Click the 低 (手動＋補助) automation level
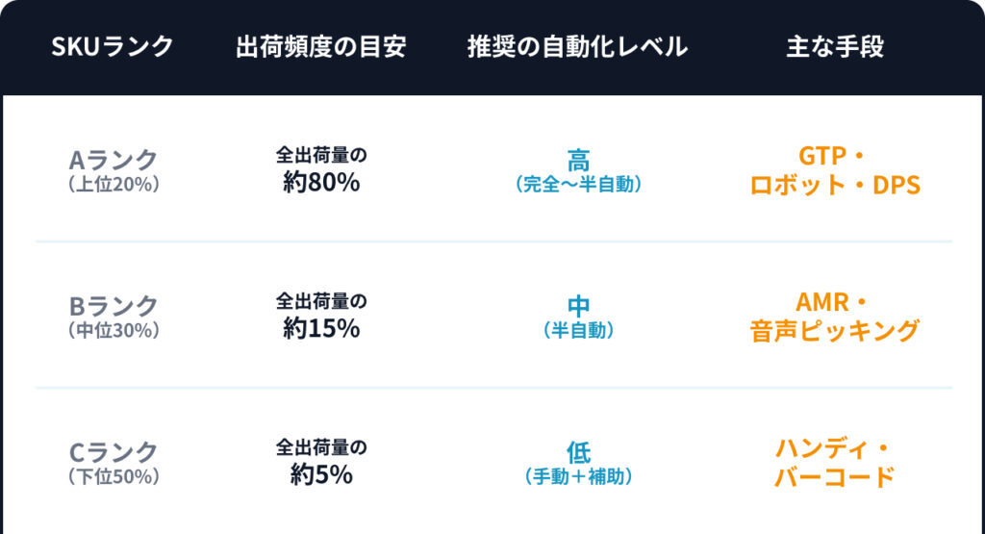The height and width of the screenshot is (534, 985). point(578,463)
